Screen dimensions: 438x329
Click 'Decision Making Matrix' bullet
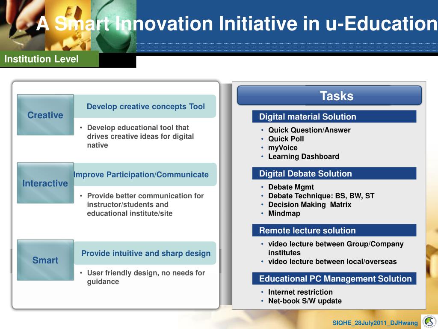point(310,204)
